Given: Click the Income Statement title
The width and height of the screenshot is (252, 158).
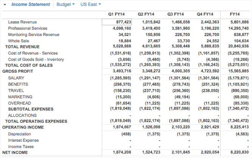Looking at the screenshot, I should coord(31,5).
